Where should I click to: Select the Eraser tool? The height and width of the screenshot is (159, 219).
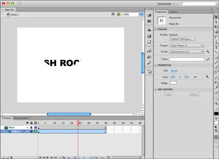pos(216,92)
